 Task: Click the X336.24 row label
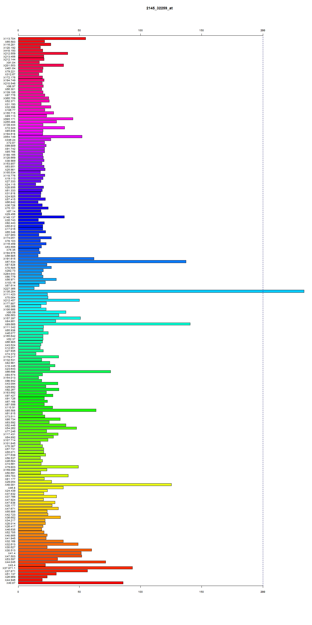(10, 140)
